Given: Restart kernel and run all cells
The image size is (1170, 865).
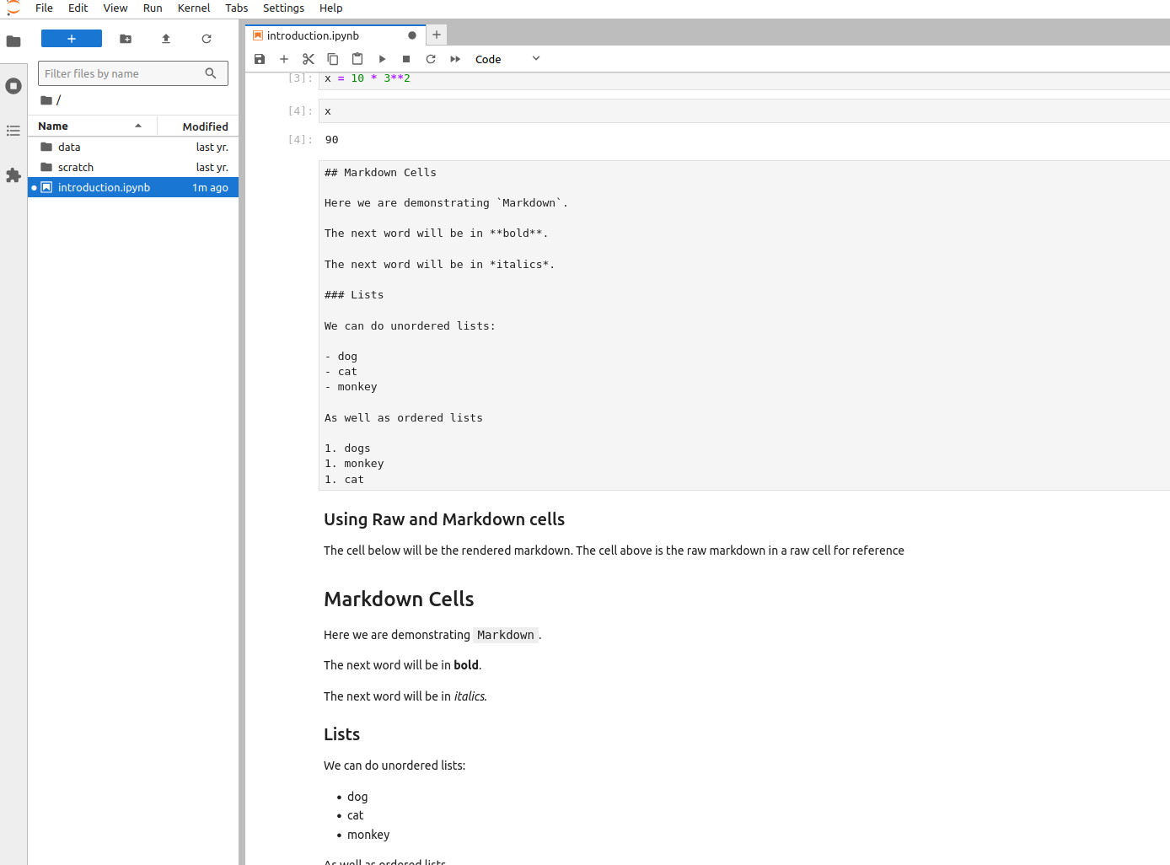Looking at the screenshot, I should pos(455,59).
